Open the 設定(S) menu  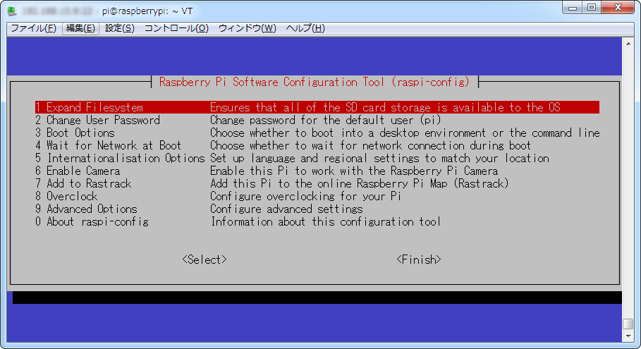pos(120,28)
